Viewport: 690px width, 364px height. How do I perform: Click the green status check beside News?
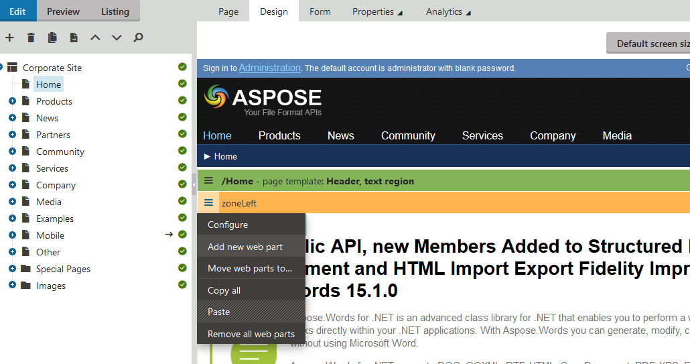182,117
